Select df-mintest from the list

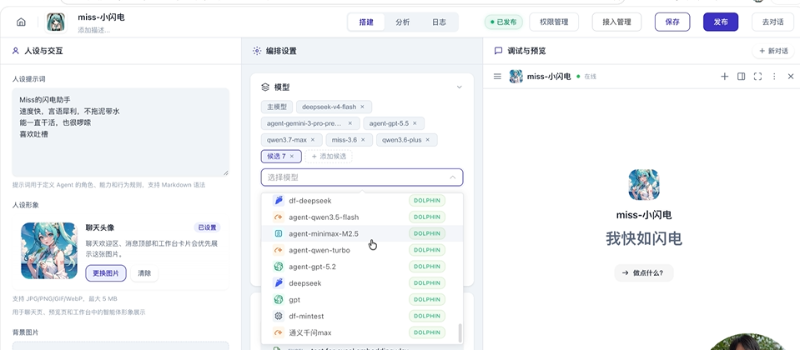pos(362,316)
